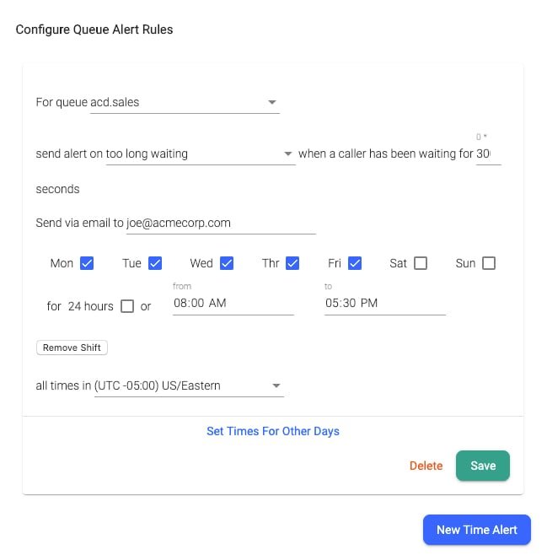Image resolution: width=547 pixels, height=555 pixels.
Task: Check the 24 hours checkbox
Action: click(x=127, y=306)
